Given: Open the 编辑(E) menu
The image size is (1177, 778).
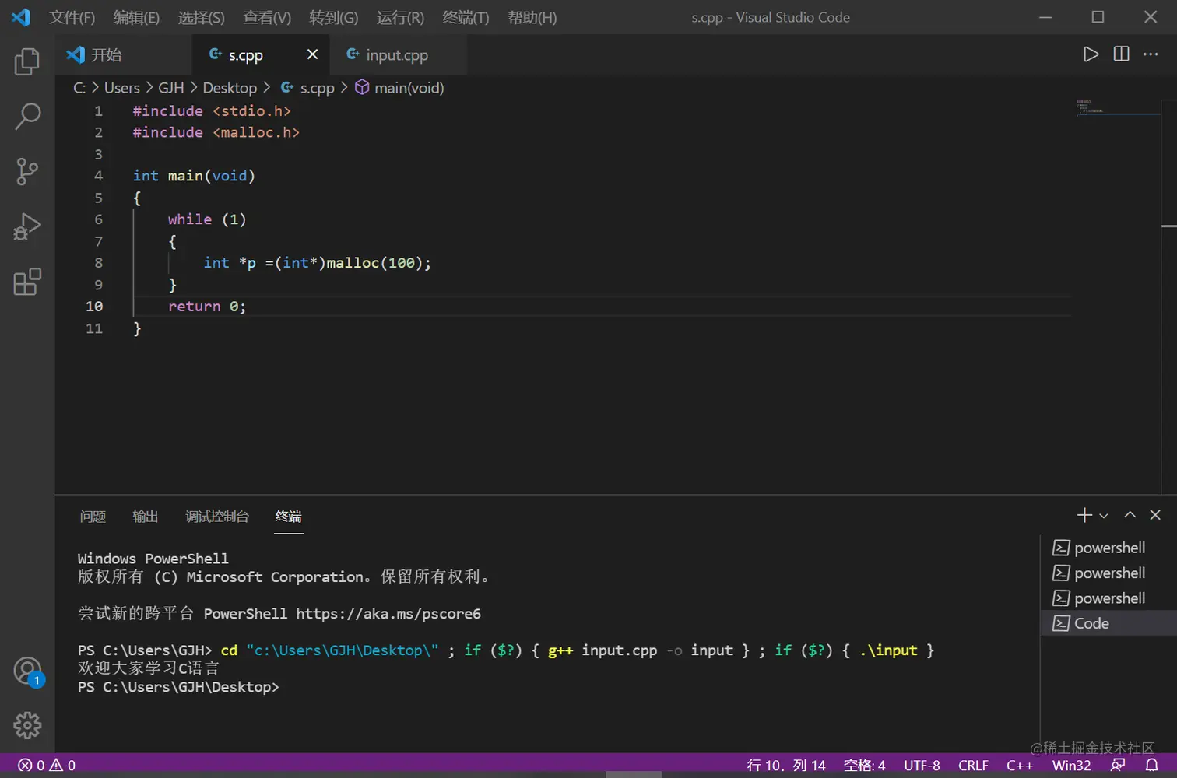Looking at the screenshot, I should (x=136, y=17).
